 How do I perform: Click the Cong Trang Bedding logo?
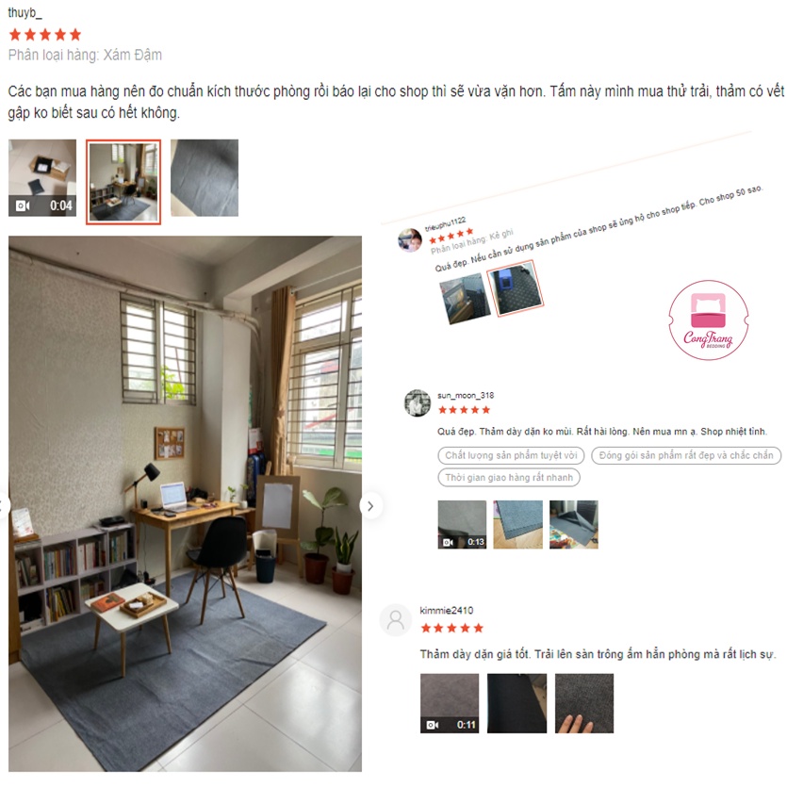click(x=708, y=320)
